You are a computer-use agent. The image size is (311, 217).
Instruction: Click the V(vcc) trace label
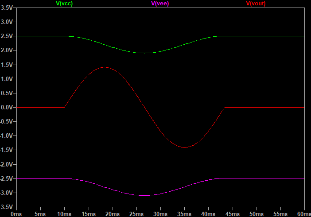(x=64, y=4)
